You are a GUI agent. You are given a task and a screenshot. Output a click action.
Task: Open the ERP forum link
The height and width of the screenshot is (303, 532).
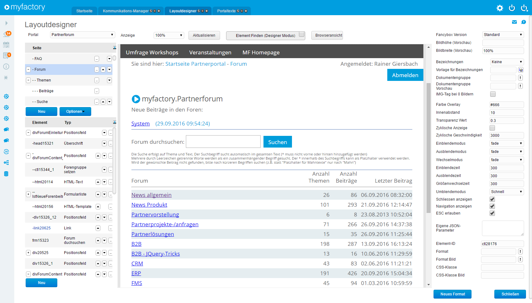click(136, 273)
